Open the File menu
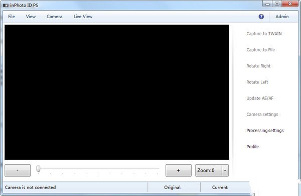 point(12,17)
